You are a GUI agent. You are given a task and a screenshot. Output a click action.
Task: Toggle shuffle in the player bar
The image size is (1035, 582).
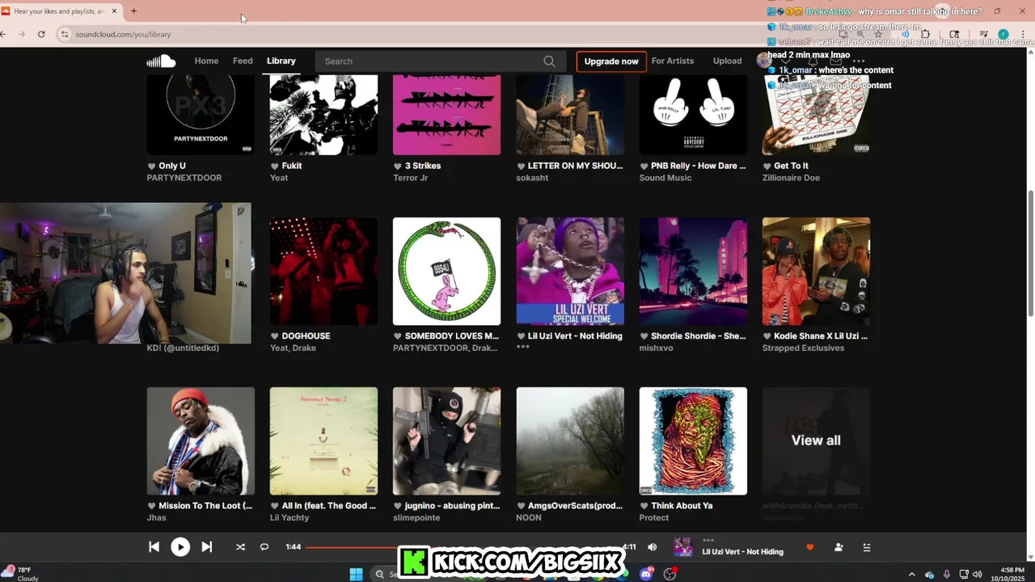240,547
